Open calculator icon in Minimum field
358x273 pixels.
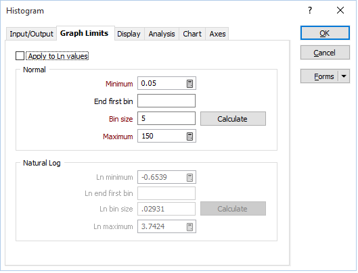pyautogui.click(x=189, y=84)
